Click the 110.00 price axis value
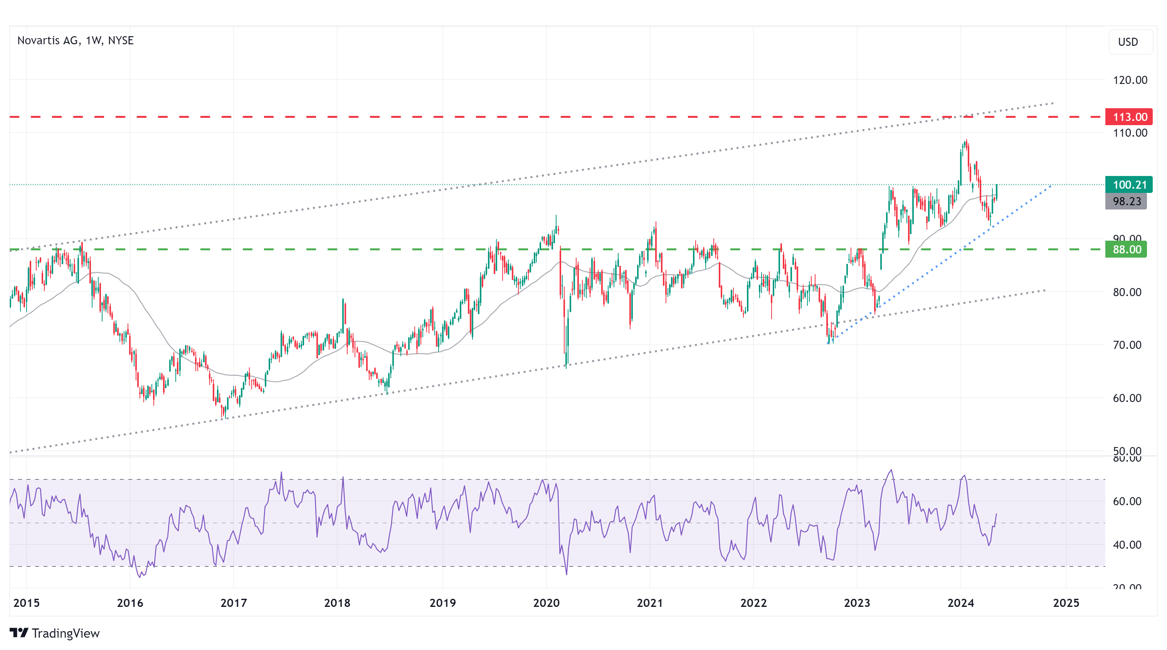The height and width of the screenshot is (650, 1167). pos(1130,133)
